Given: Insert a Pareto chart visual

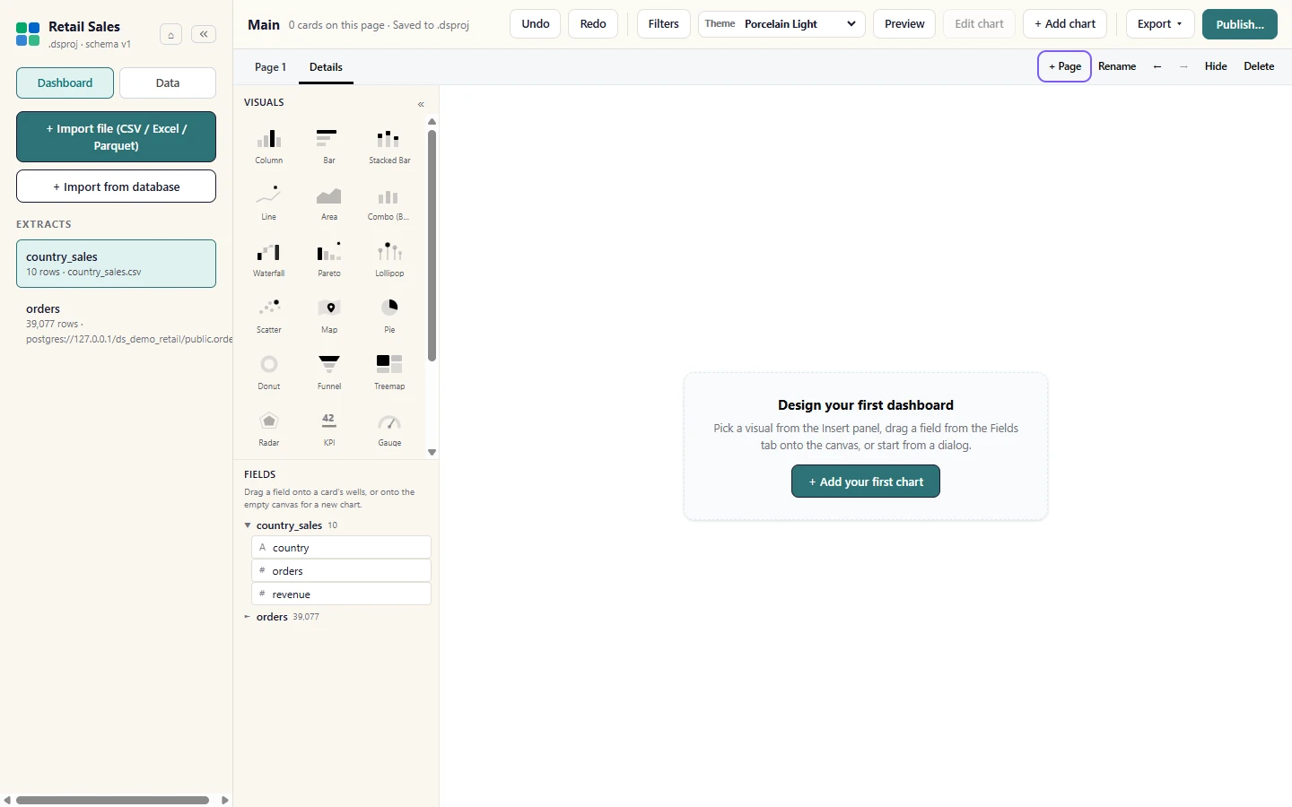Looking at the screenshot, I should pyautogui.click(x=329, y=259).
